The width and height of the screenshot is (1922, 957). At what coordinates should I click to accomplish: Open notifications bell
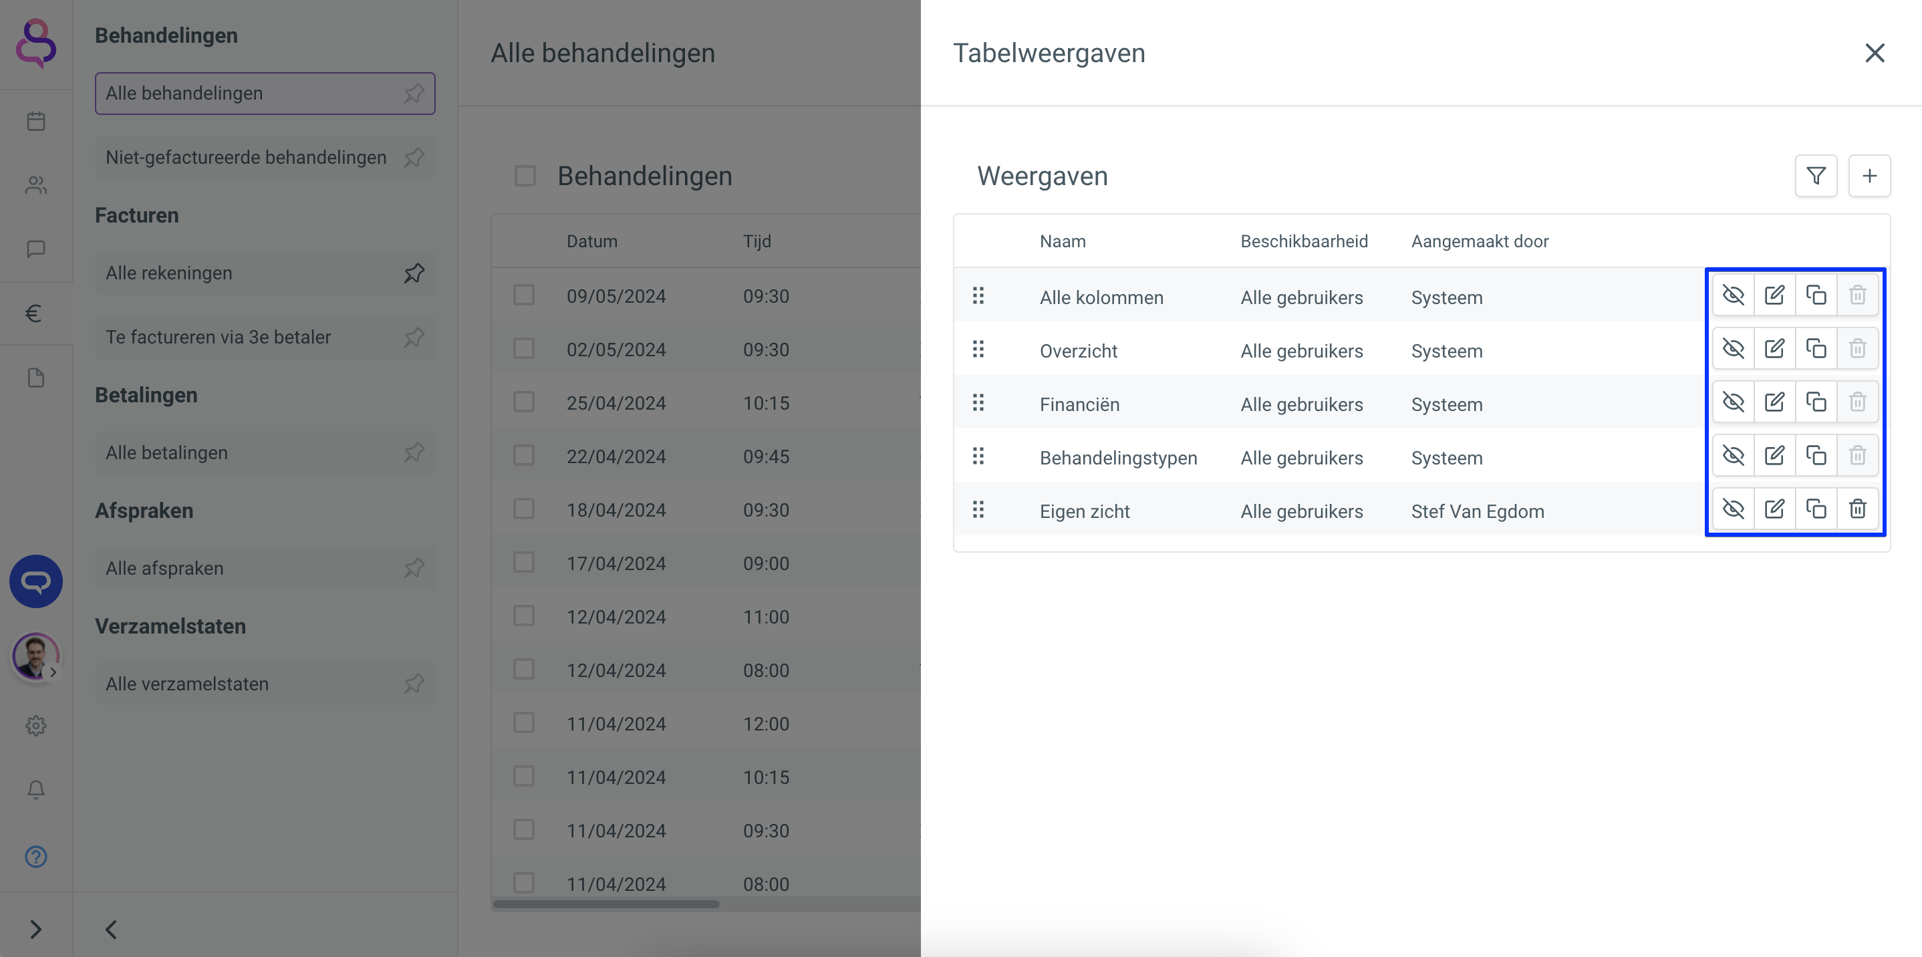coord(36,790)
